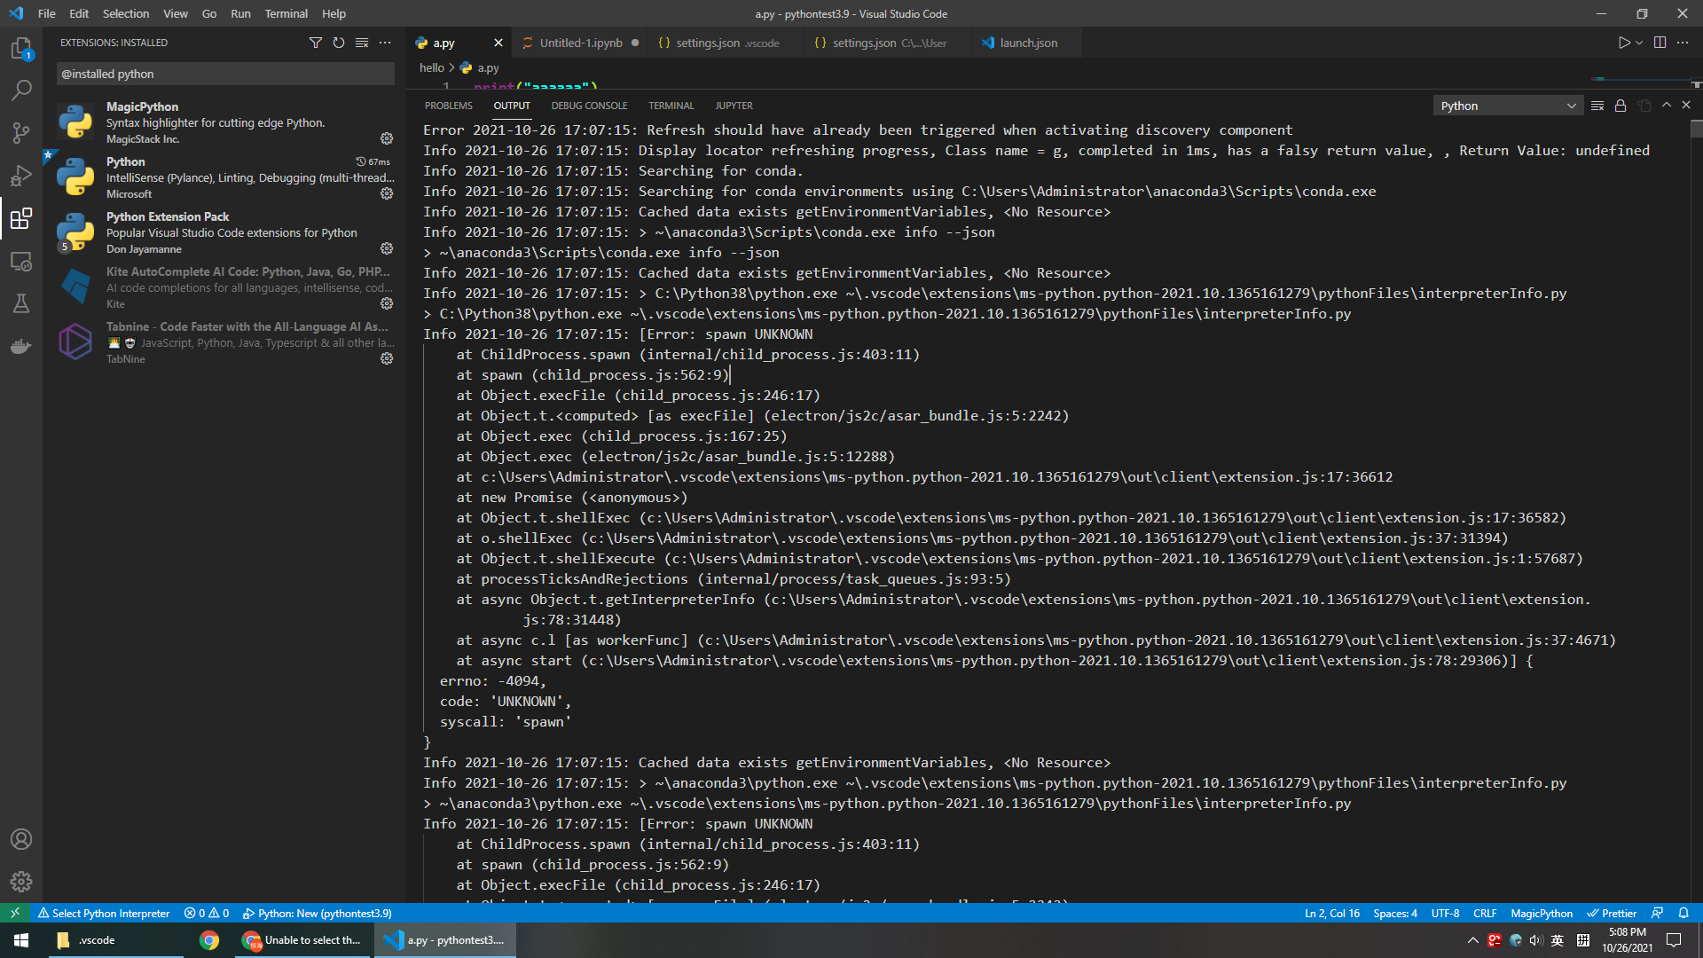
Task: Clear the output panel
Action: (x=1597, y=106)
